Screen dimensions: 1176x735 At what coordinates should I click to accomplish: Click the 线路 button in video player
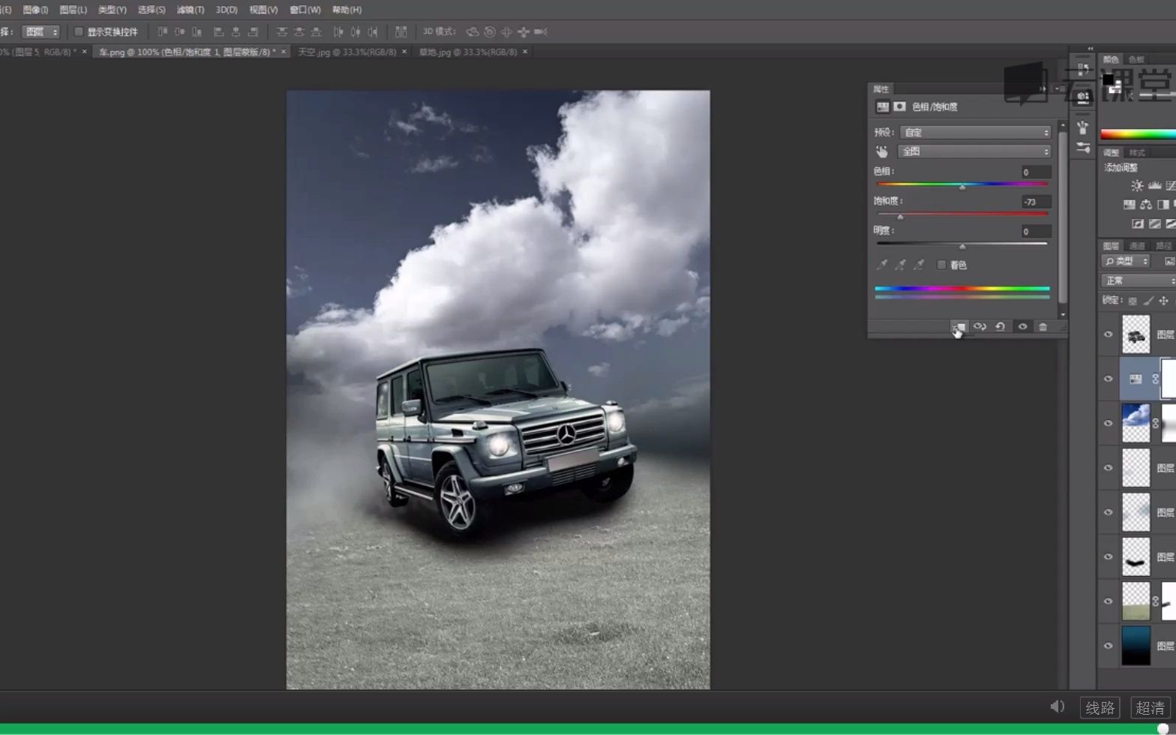pos(1100,708)
